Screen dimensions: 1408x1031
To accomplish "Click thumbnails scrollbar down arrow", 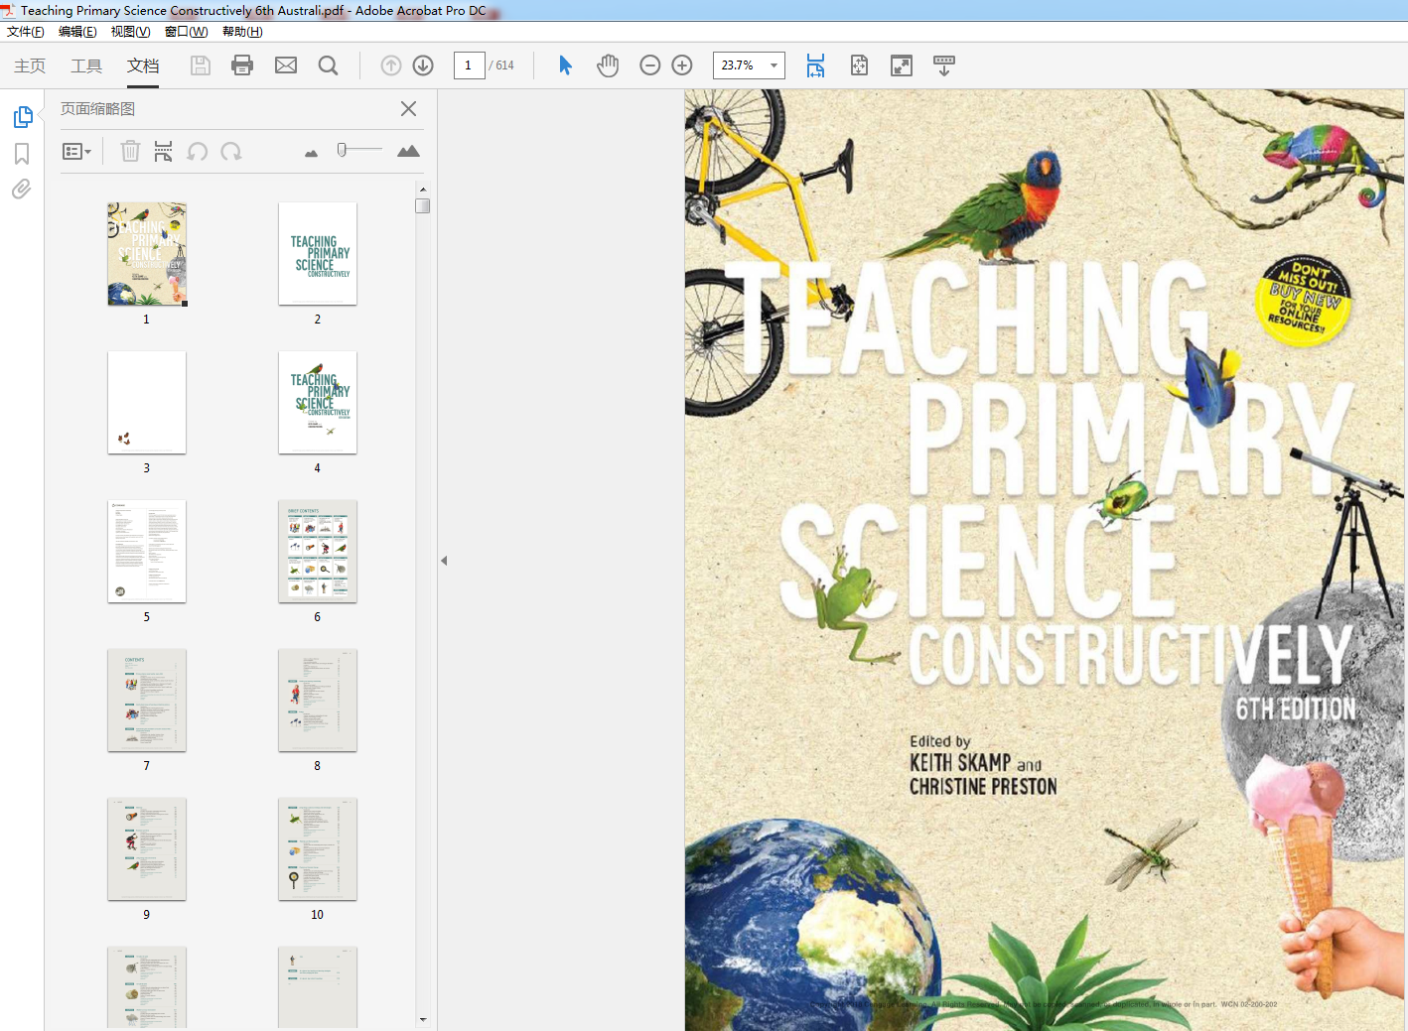I will 423,1019.
